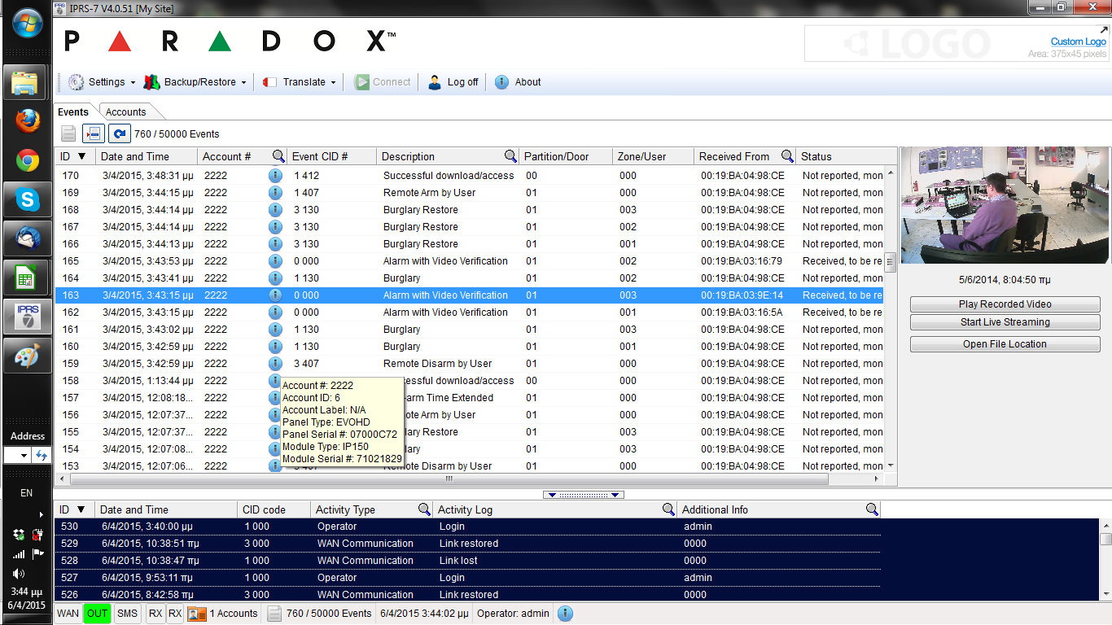1112x625 pixels.
Task: Click the status bar events page icon
Action: point(275,614)
